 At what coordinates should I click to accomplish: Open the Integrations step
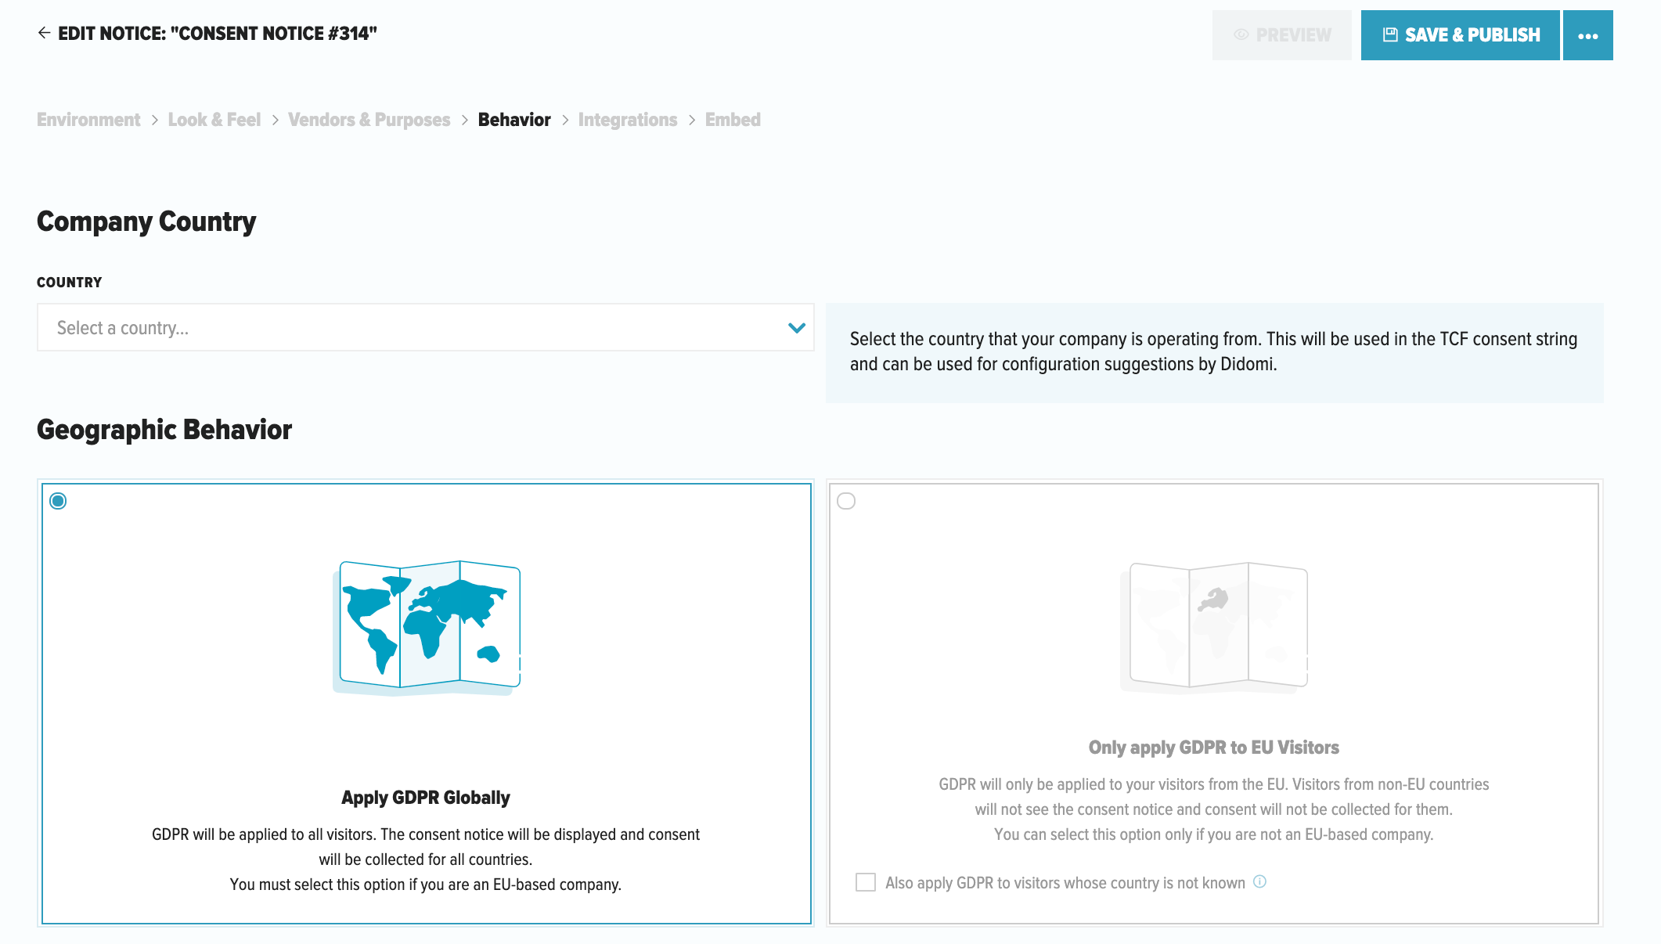[628, 120]
